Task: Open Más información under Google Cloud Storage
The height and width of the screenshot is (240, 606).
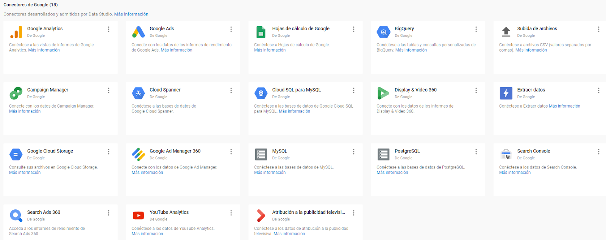Action: coord(25,172)
